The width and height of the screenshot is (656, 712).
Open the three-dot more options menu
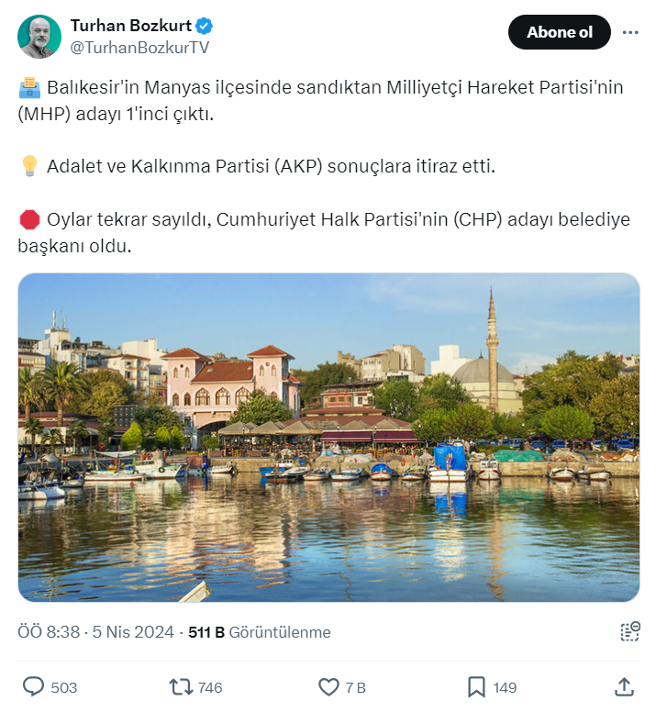(630, 33)
